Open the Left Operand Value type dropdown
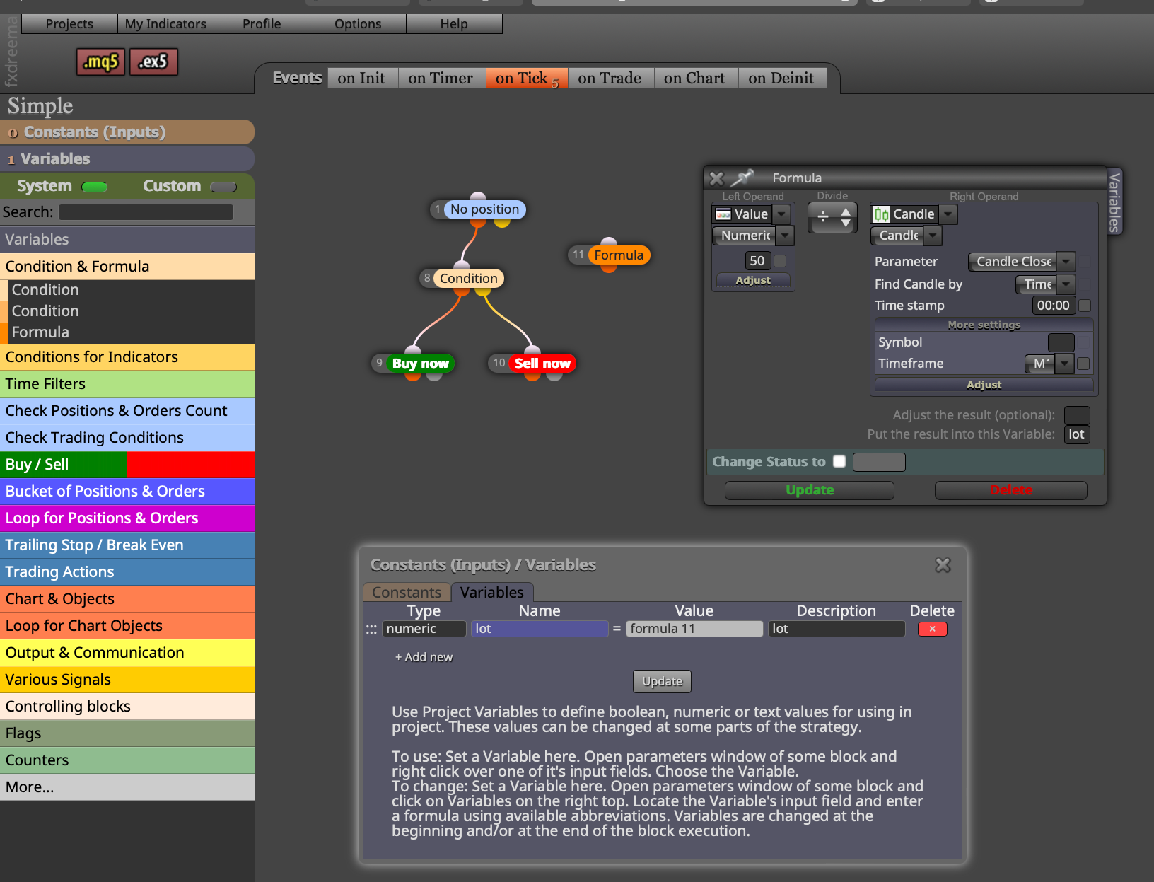This screenshot has height=882, width=1154. point(781,214)
